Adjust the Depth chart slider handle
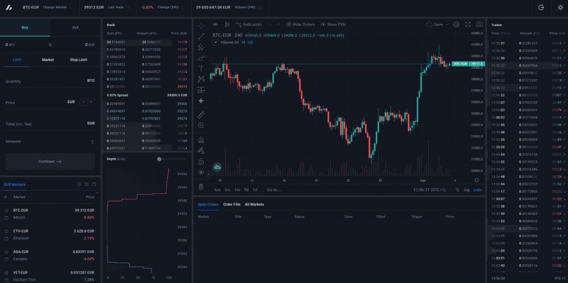This screenshot has height=283, width=568. pos(159,159)
